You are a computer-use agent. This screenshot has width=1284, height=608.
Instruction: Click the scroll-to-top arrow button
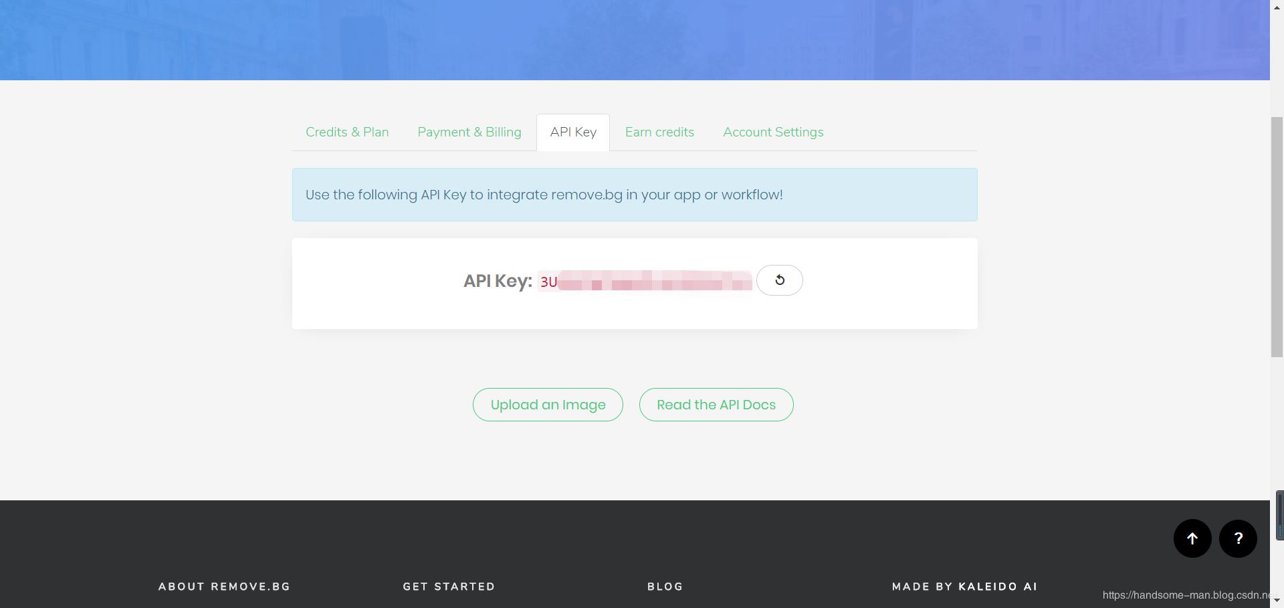tap(1192, 538)
